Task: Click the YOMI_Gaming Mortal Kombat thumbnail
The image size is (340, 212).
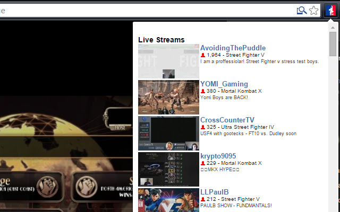Action: click(168, 97)
